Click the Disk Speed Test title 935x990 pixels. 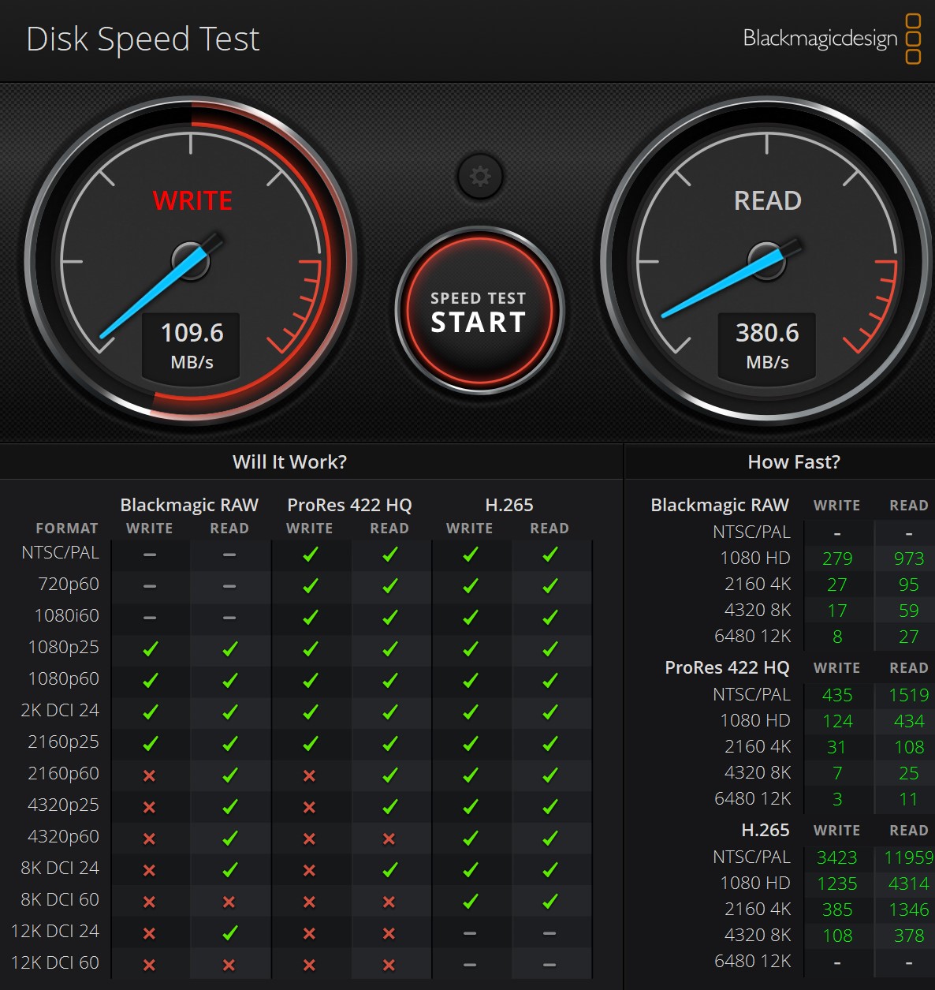[x=143, y=39]
